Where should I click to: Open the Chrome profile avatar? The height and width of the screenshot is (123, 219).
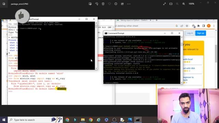coord(209,26)
